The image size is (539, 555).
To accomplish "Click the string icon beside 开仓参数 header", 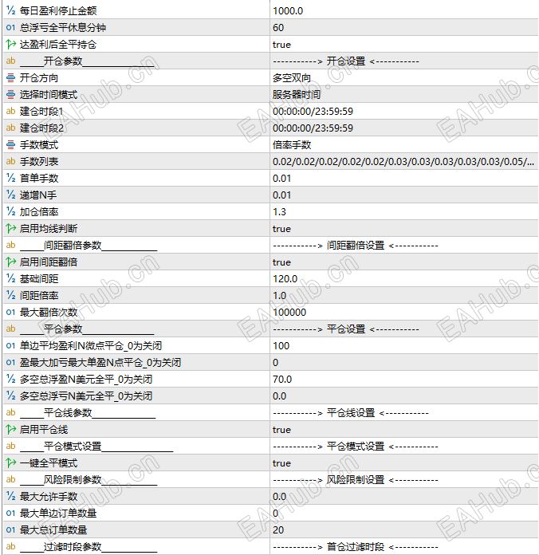I will pos(10,61).
